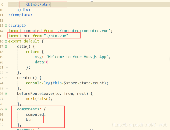Viewport: 170px width, 130px height.
Task: Click the '};' closing line 21
Action: (28, 67)
